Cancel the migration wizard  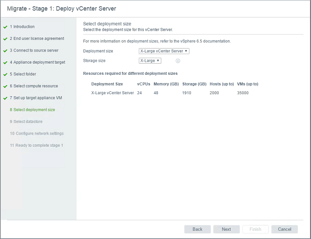pyautogui.click(x=285, y=229)
